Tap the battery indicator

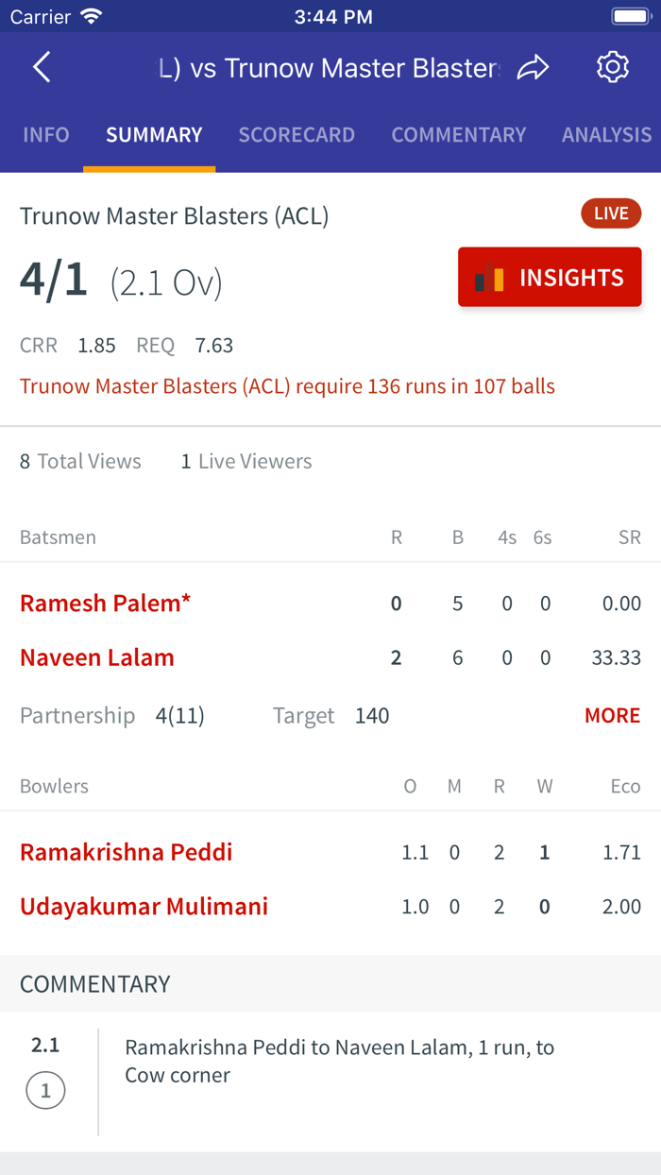pos(628,14)
